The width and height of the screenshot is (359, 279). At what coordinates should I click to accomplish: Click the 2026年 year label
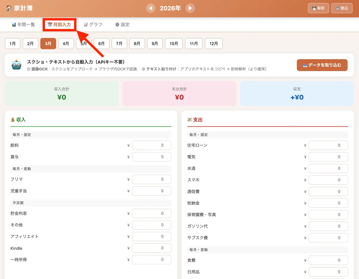click(171, 8)
